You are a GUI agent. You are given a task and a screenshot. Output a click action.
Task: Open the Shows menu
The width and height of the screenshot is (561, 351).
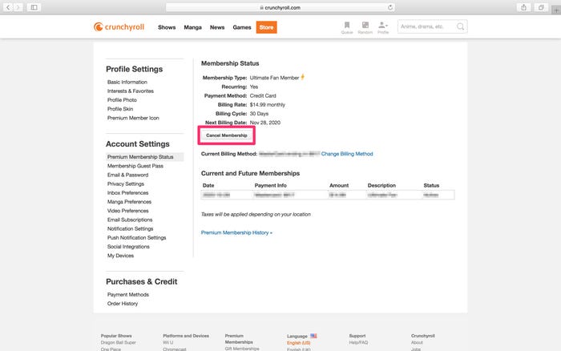(167, 27)
